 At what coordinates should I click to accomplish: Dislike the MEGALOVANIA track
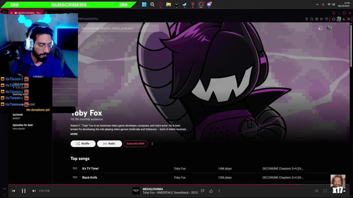pyautogui.click(x=202, y=191)
